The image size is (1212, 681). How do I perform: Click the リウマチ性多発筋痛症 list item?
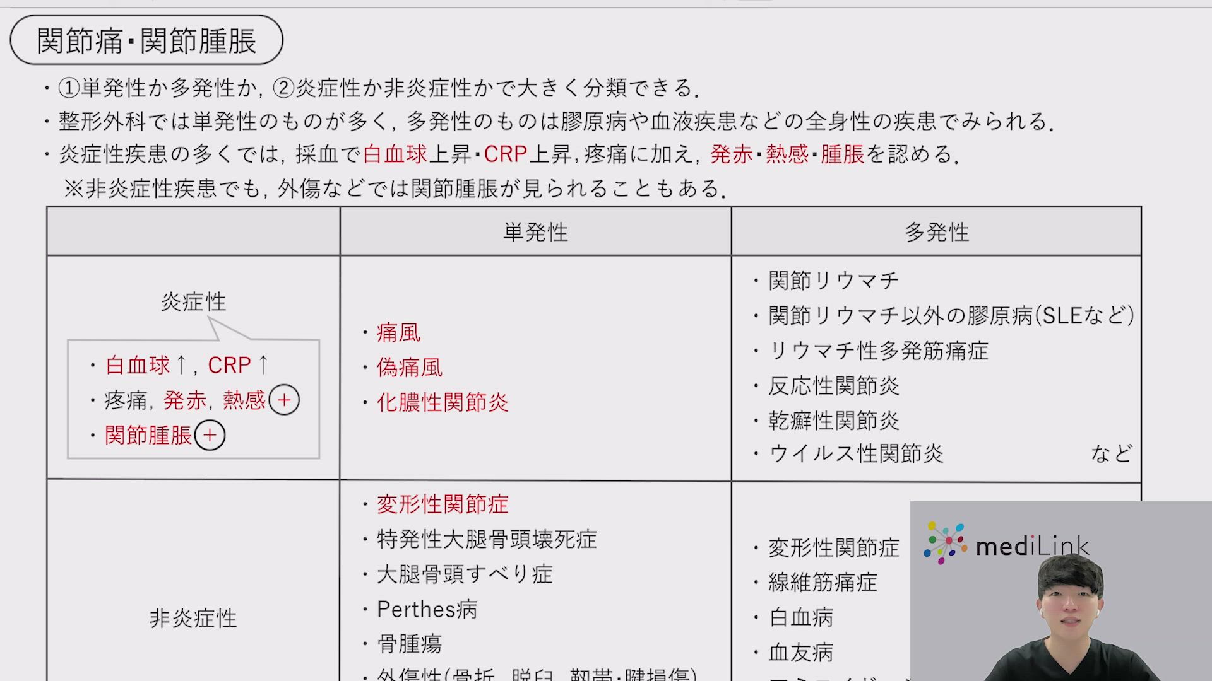coord(877,351)
